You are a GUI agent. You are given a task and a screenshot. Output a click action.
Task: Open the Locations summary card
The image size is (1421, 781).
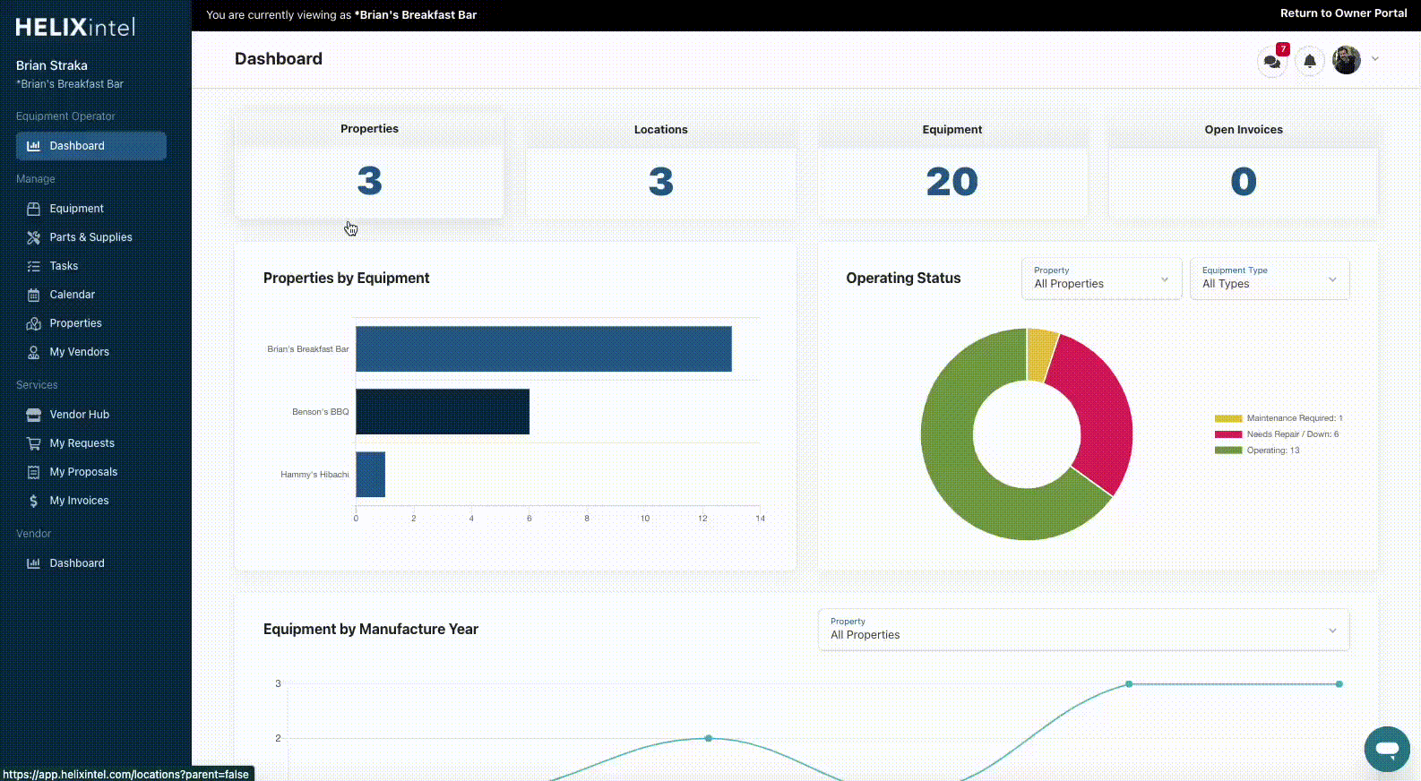pyautogui.click(x=661, y=165)
